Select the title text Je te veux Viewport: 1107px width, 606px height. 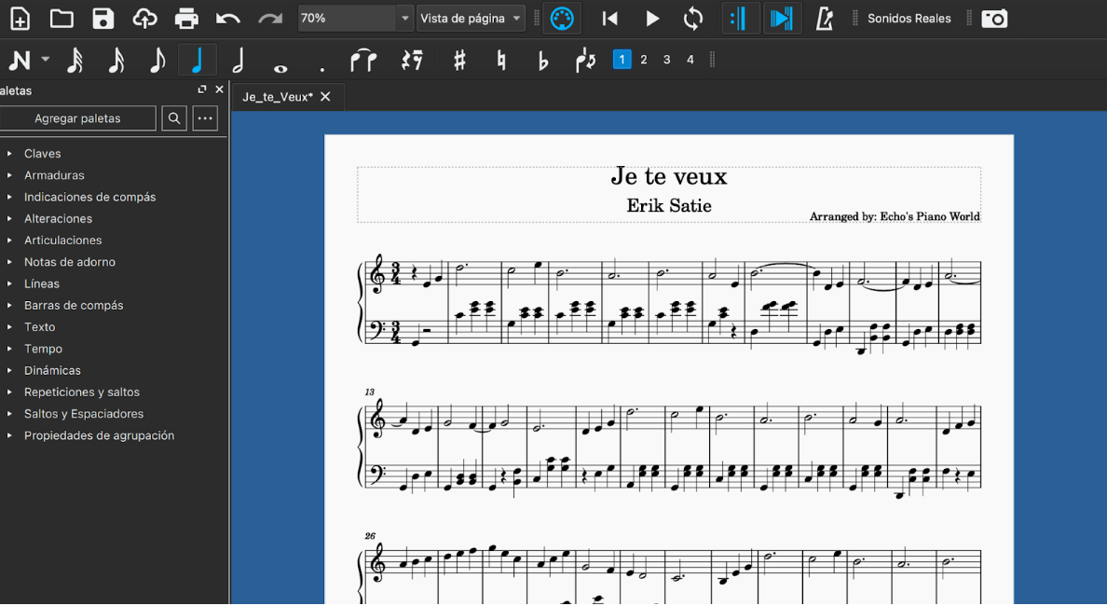click(x=668, y=176)
